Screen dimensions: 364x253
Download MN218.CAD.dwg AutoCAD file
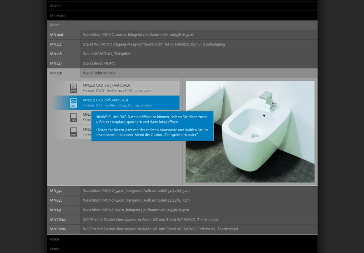pyautogui.click(x=105, y=85)
